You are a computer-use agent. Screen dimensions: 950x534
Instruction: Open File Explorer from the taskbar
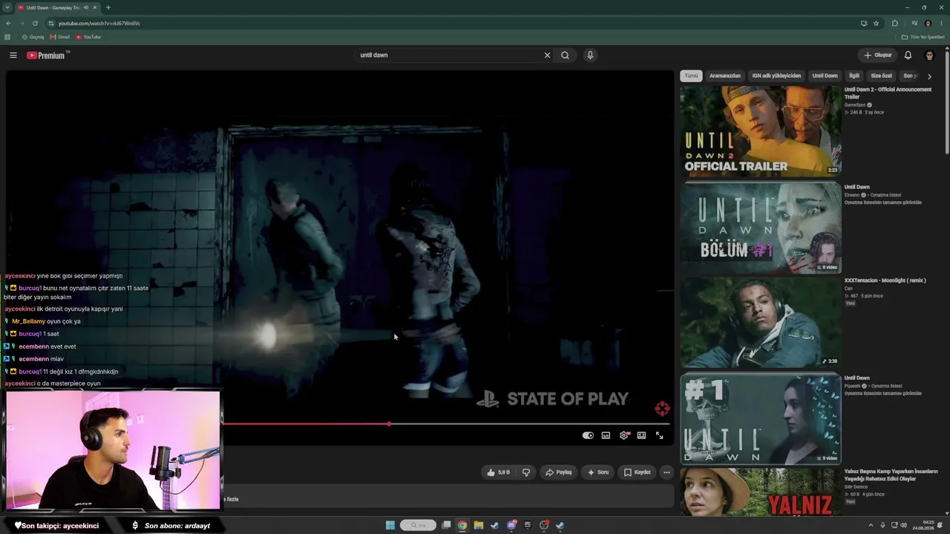[x=479, y=525]
